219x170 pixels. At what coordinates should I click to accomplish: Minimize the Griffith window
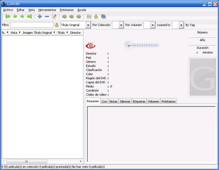click(x=205, y=4)
